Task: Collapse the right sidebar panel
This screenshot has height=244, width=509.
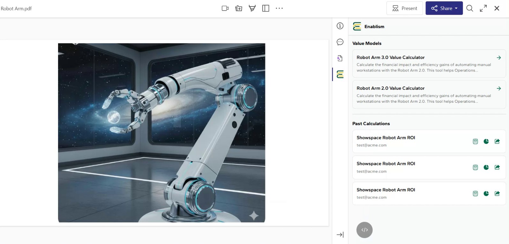Action: [x=340, y=235]
